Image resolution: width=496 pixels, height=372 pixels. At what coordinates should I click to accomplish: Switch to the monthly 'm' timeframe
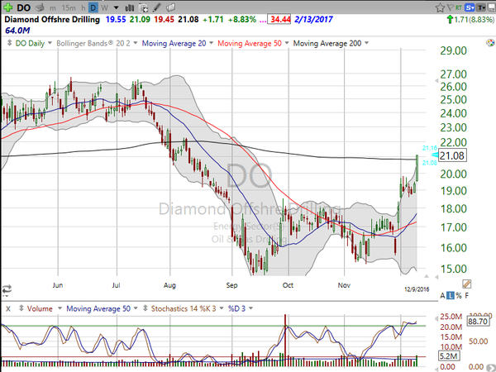(x=53, y=7)
